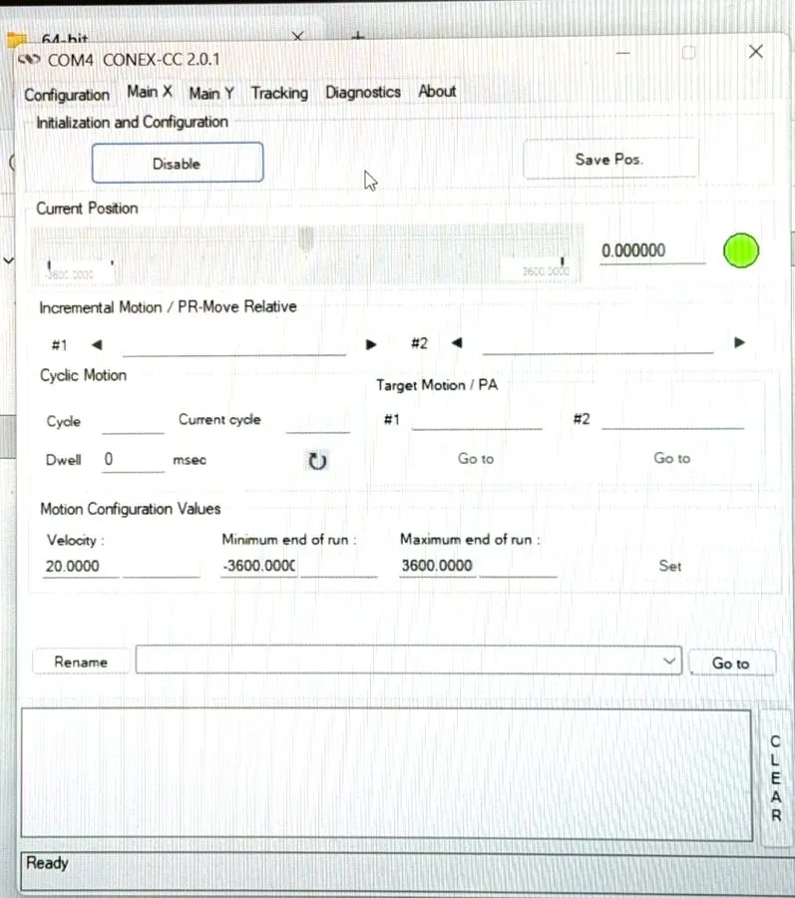Screen dimensions: 795x898
Task: Click incremental motion #1 left arrow
Action: point(97,345)
